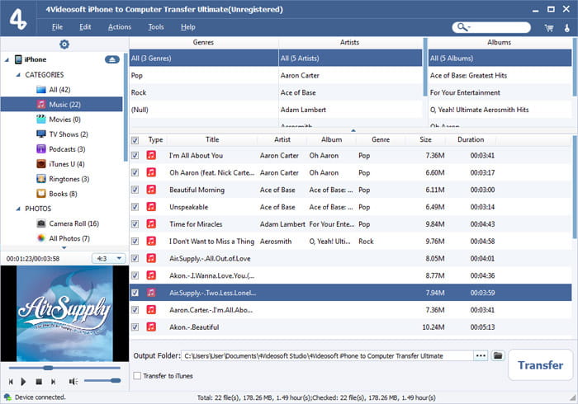Open the 4:3 aspect ratio dropdown
Viewport: 578px width, 404px height.
click(108, 258)
